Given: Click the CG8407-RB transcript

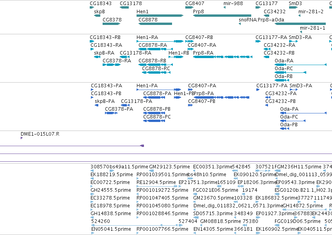Looking at the screenshot, I should tap(189, 41).
